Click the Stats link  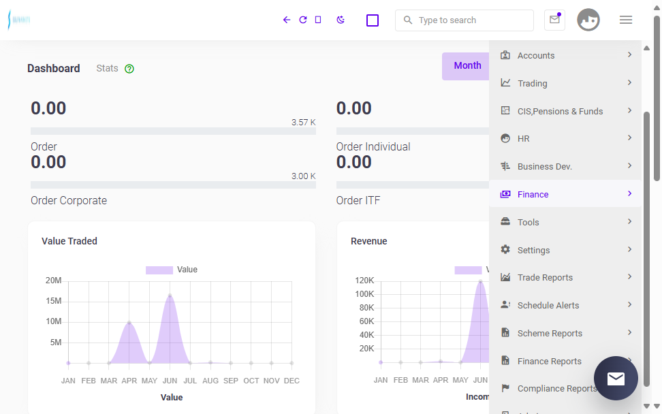(x=107, y=68)
